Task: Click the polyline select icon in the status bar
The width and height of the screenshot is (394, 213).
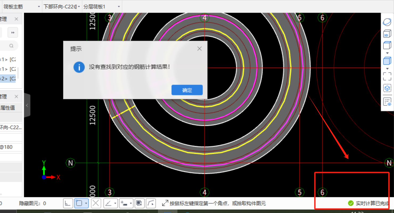Action: point(151,203)
